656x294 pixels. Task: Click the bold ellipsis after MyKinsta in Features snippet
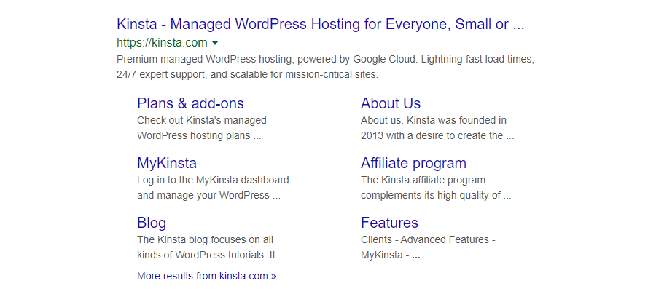point(416,256)
